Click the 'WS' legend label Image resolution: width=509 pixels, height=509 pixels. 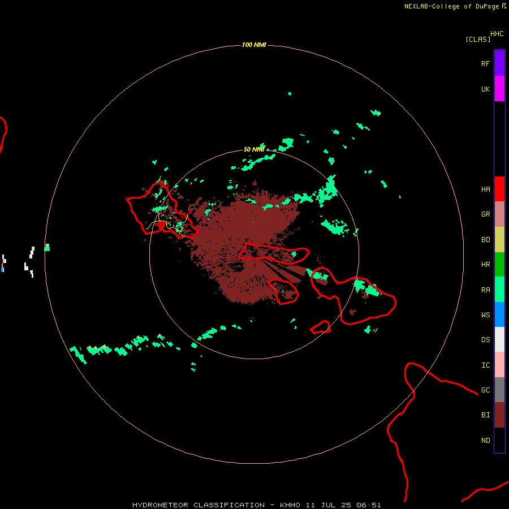pyautogui.click(x=485, y=314)
